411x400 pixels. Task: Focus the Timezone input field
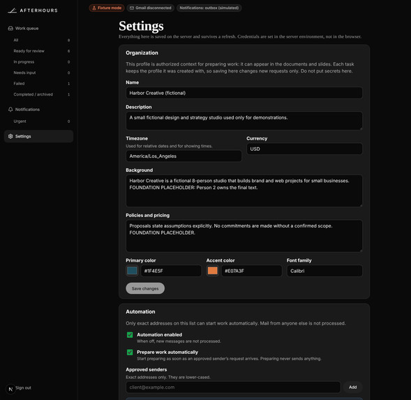[x=184, y=156]
